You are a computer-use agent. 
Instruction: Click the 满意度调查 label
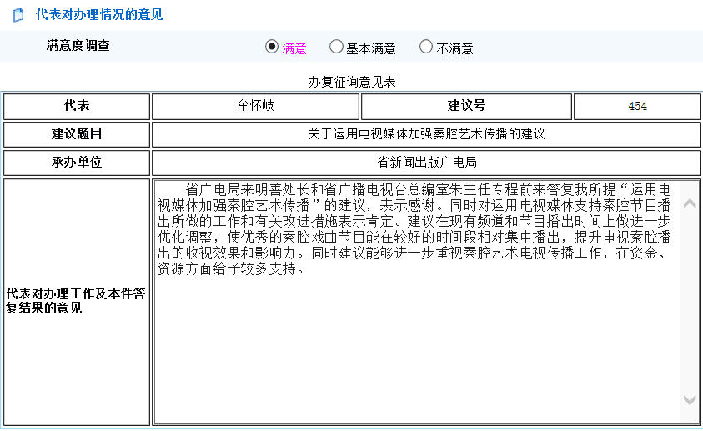[x=78, y=46]
